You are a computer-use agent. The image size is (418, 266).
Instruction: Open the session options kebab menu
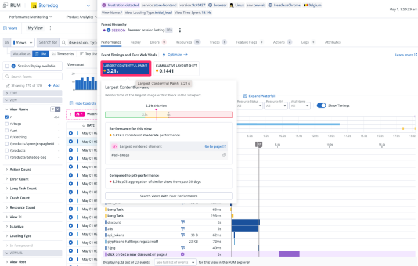point(179,30)
